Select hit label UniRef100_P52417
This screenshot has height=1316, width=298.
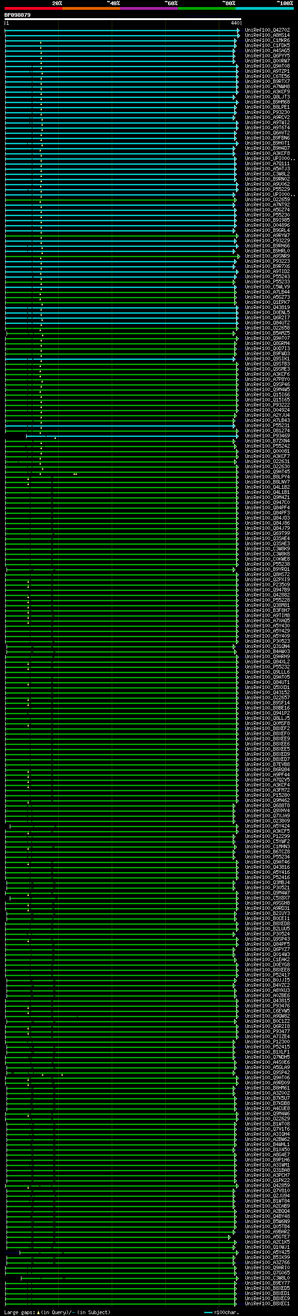[x=267, y=975]
